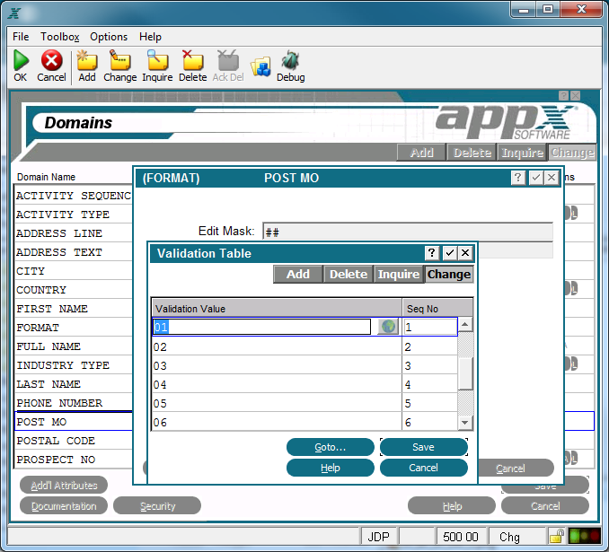Click Delete mode in Domains window

(x=472, y=153)
